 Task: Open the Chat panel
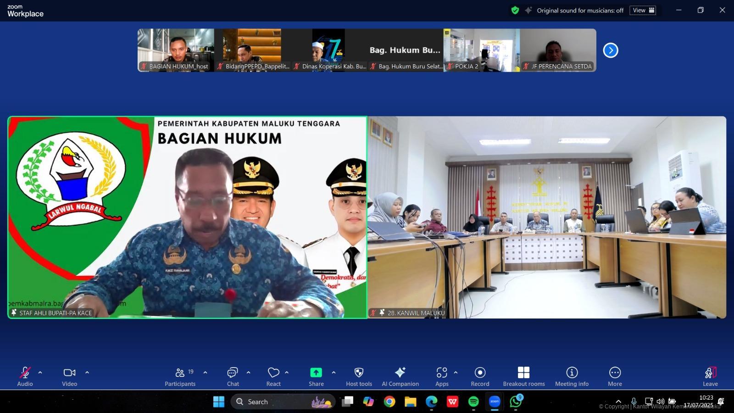233,376
